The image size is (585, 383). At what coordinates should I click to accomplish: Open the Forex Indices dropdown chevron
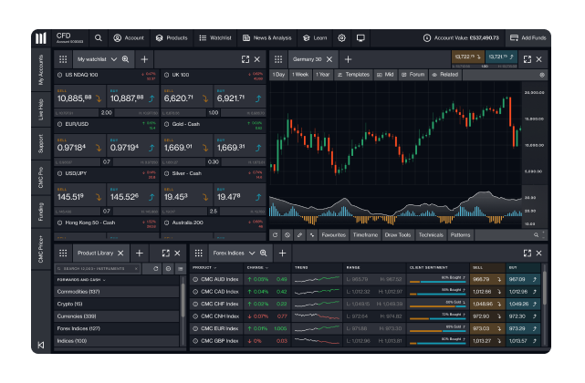pyautogui.click(x=252, y=254)
